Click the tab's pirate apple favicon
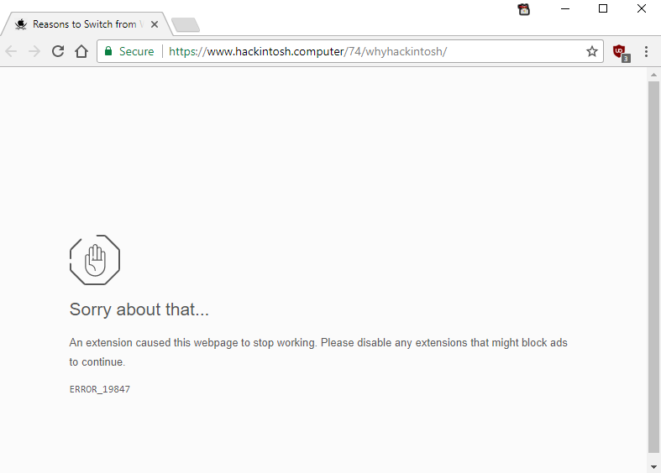Screen dimensions: 661x473 click(21, 24)
